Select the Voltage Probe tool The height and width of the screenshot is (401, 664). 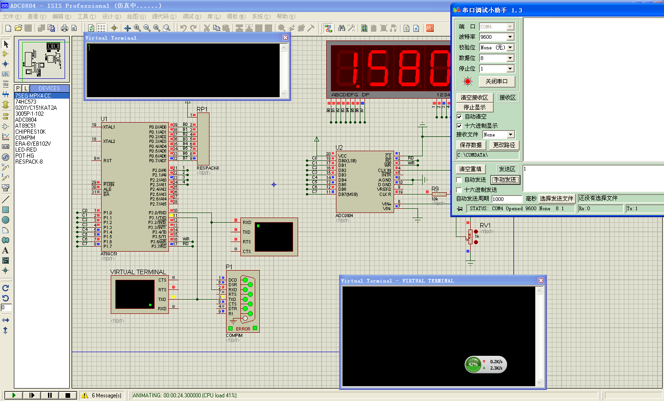6,167
